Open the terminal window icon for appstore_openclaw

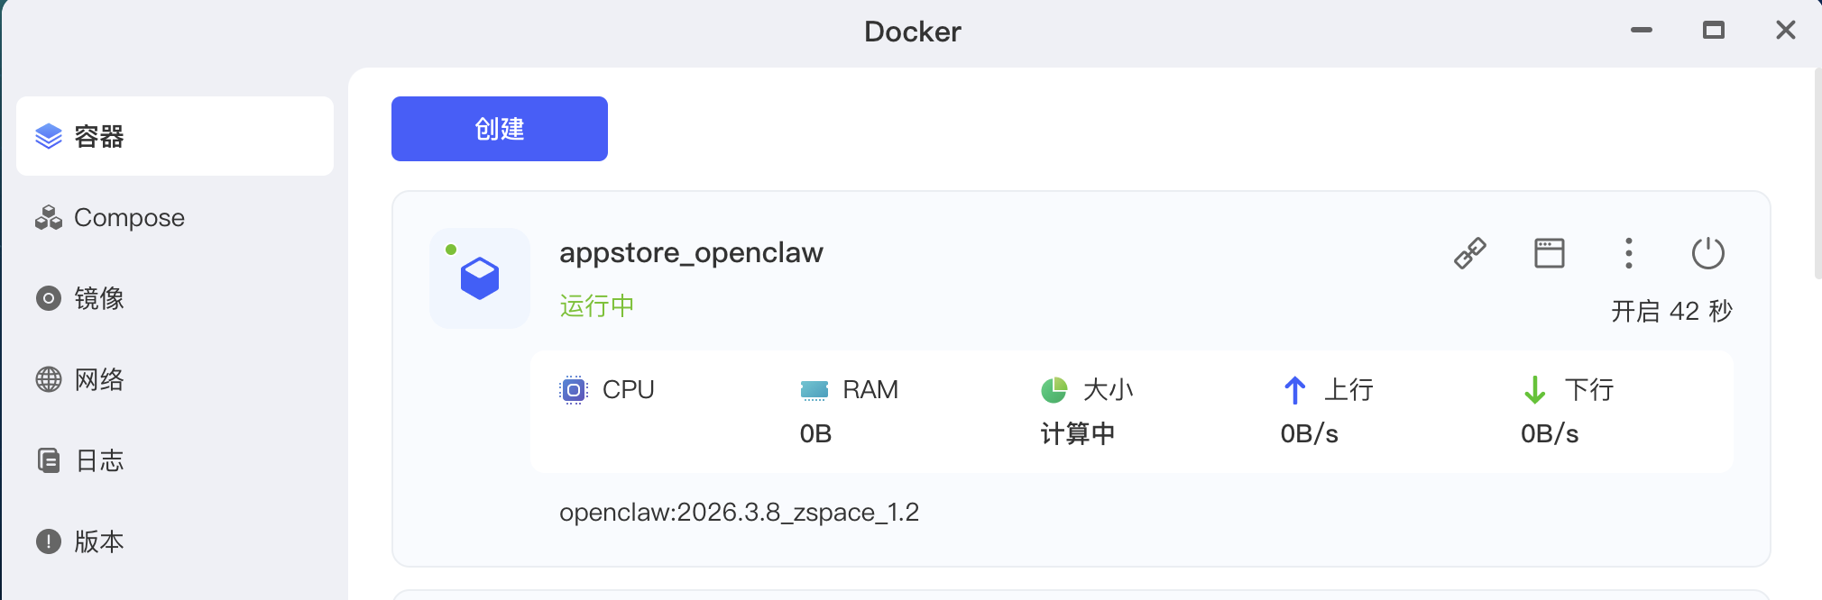point(1549,253)
